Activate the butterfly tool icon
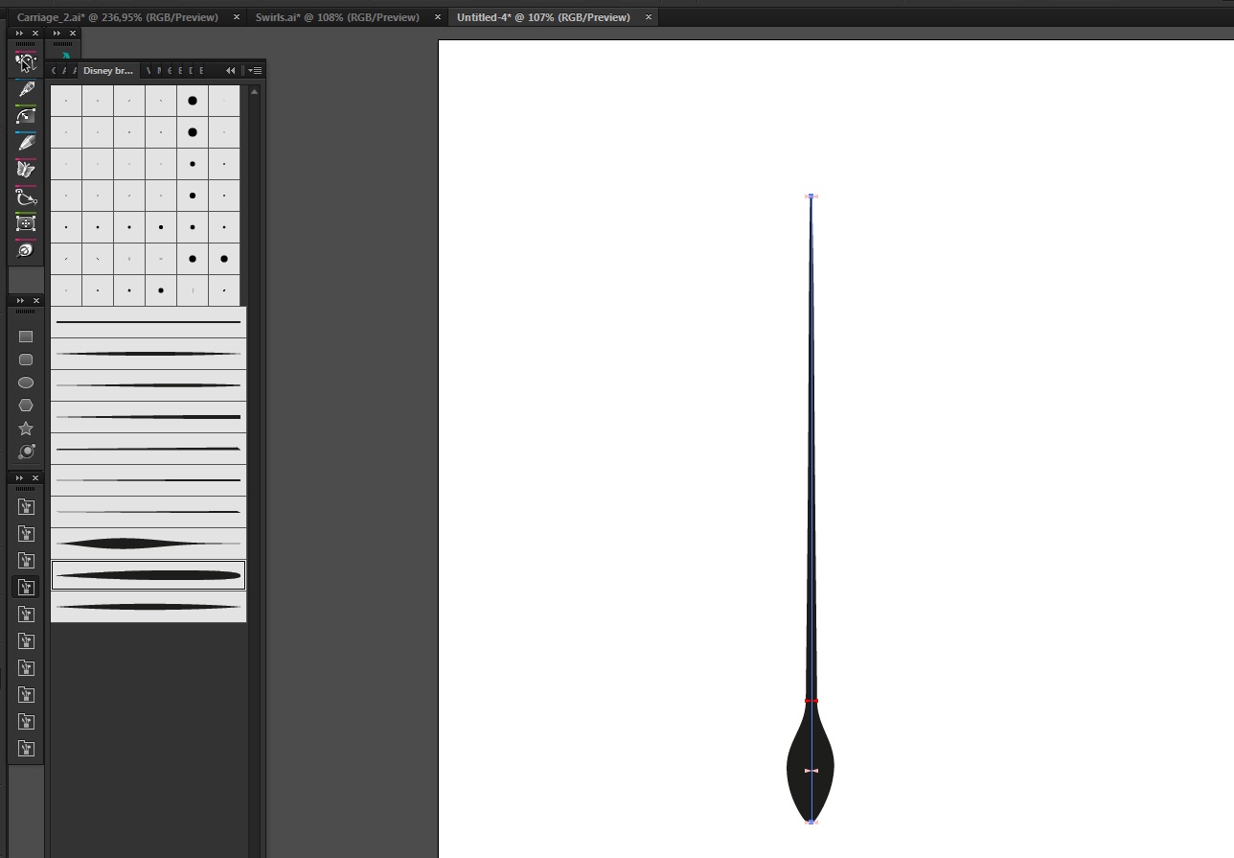Image resolution: width=1234 pixels, height=858 pixels. [26, 170]
